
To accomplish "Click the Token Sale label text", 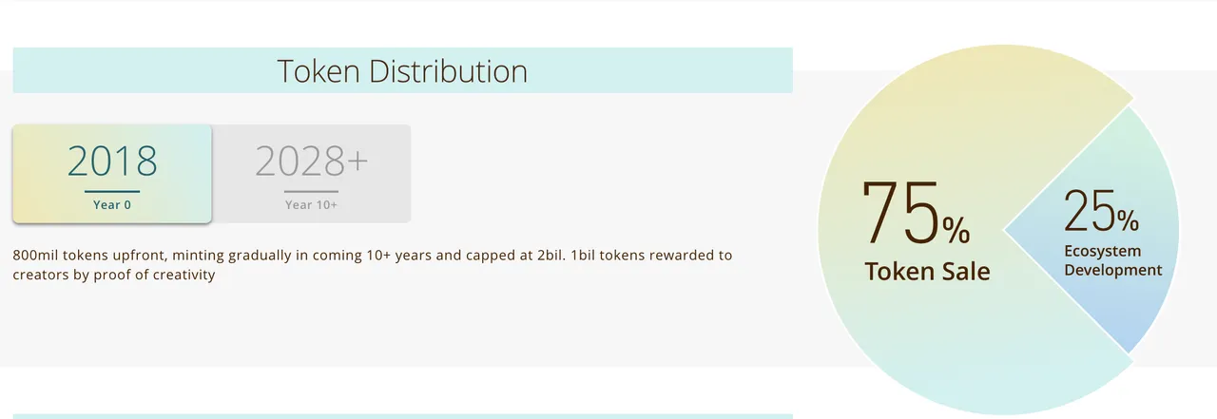I will 927,272.
